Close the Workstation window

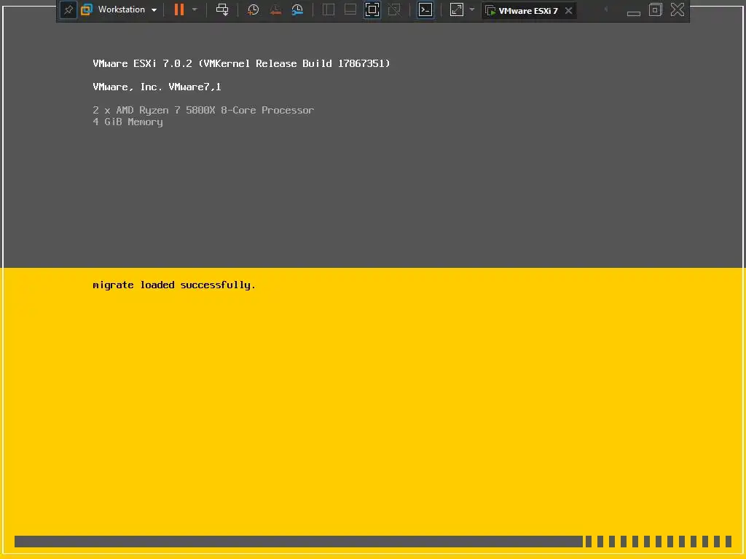point(678,9)
